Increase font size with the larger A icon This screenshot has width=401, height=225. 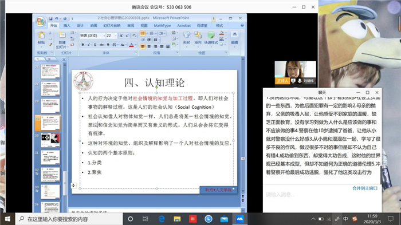[x=121, y=35]
